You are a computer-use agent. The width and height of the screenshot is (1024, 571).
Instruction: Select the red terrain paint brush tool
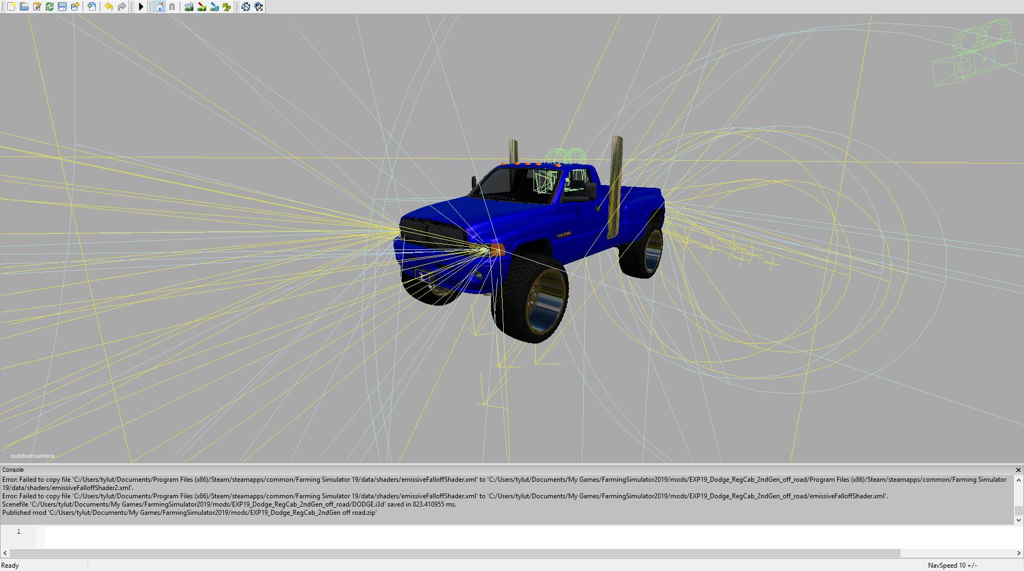pos(202,7)
